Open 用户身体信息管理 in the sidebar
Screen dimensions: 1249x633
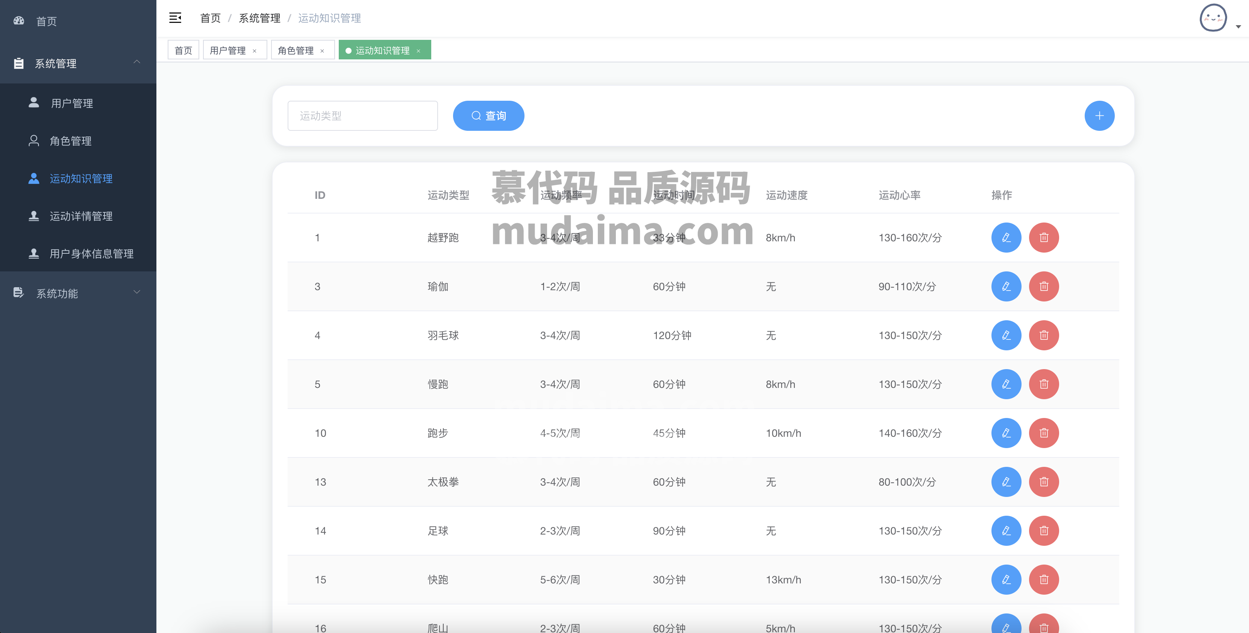tap(78, 253)
